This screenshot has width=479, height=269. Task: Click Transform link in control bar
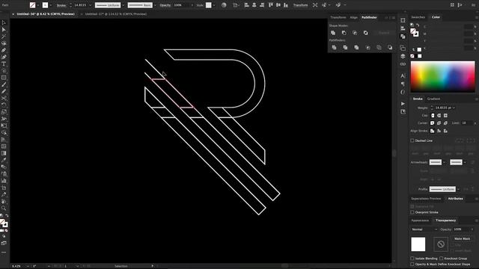coord(301,5)
